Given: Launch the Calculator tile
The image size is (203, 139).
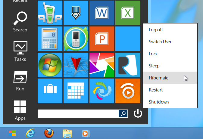Looking at the screenshot, I should (50, 39).
